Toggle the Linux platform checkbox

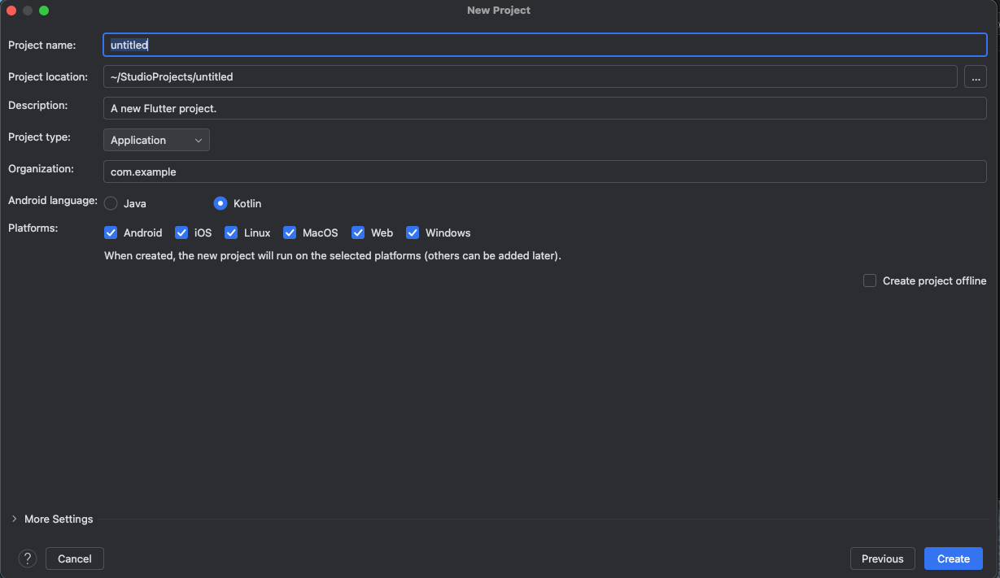[x=231, y=233]
